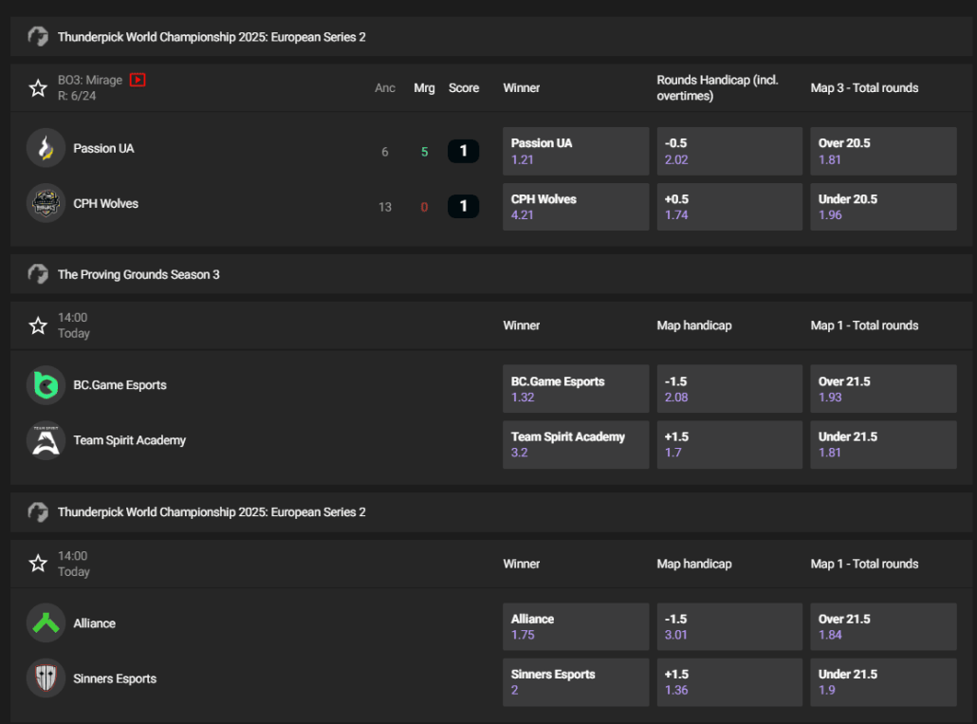Select +1.5 map handicap at 1.7

[x=729, y=445]
